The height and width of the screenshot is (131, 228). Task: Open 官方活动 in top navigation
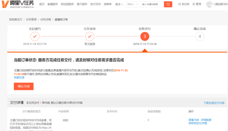point(95,4)
